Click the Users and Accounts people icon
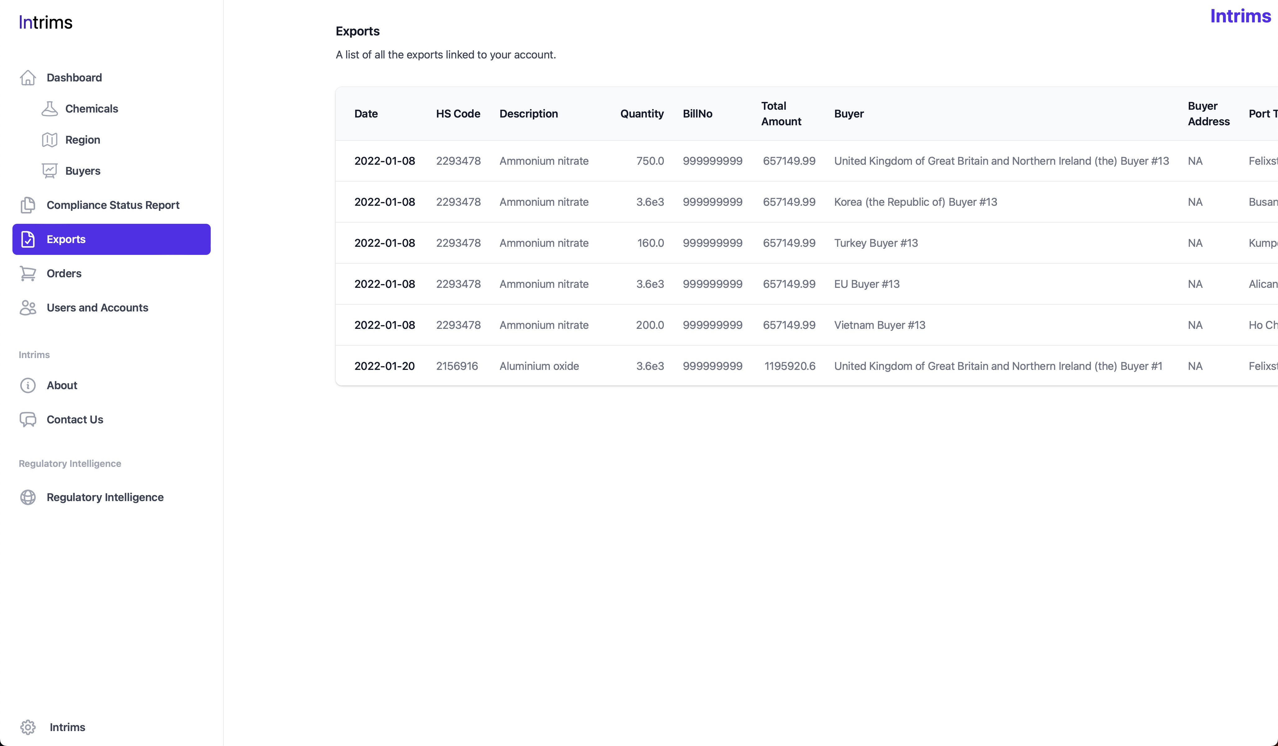The image size is (1278, 746). tap(28, 308)
